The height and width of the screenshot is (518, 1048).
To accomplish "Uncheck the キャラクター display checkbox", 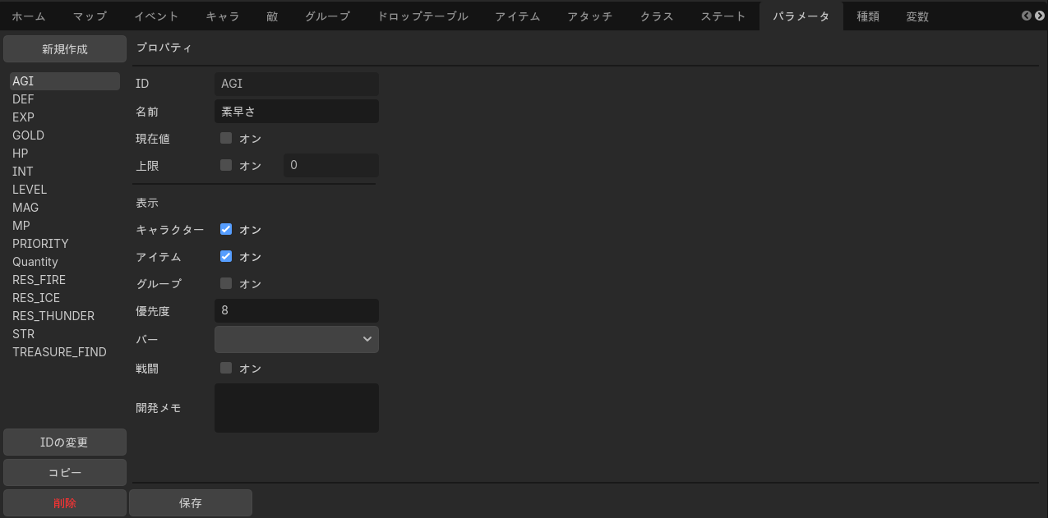I will pyautogui.click(x=226, y=229).
